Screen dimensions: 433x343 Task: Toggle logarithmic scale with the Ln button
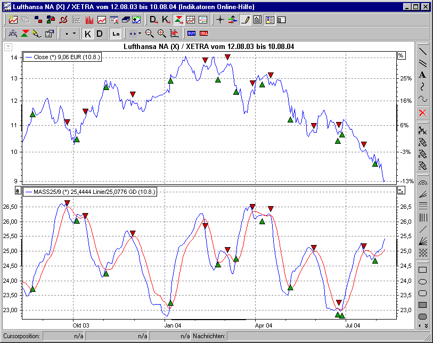tap(116, 33)
